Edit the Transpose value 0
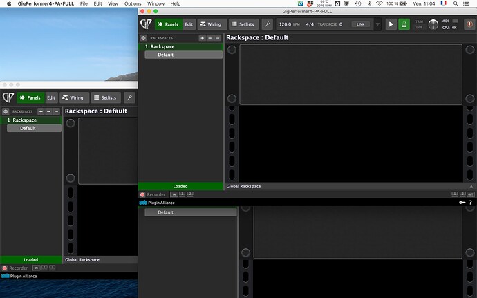The height and width of the screenshot is (298, 477). click(x=341, y=24)
